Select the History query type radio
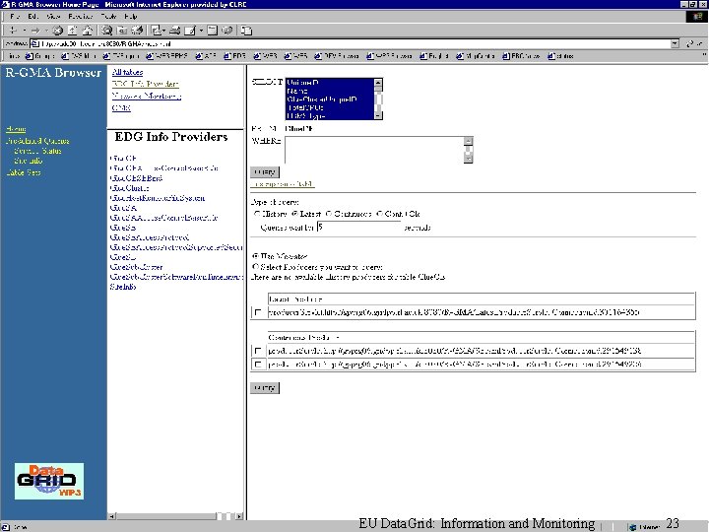 (257, 214)
